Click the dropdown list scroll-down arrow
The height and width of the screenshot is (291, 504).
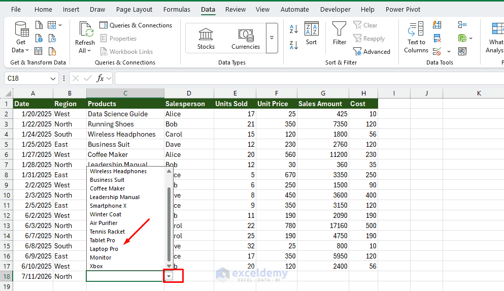click(x=169, y=266)
